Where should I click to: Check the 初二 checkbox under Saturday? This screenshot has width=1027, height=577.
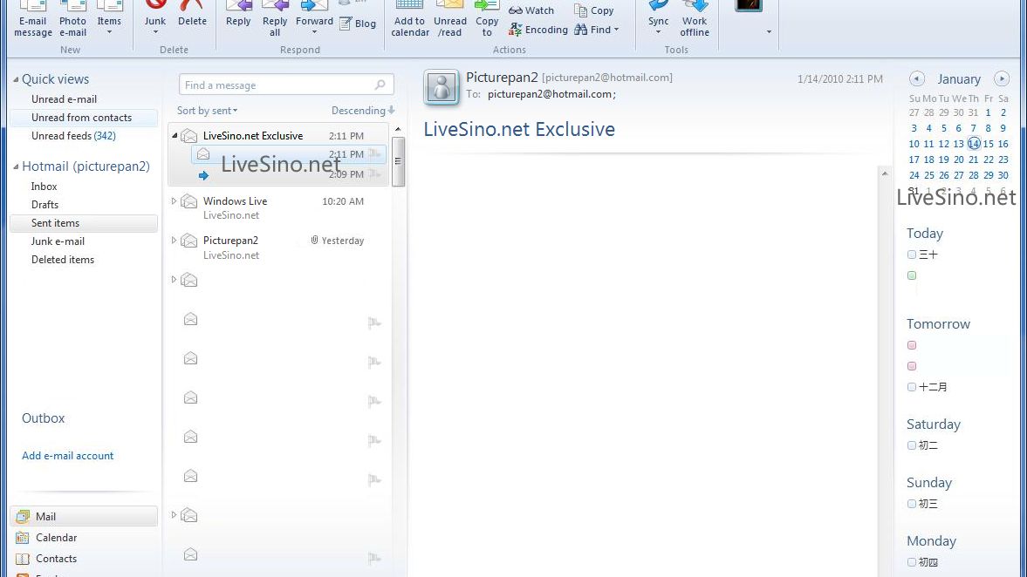[911, 445]
